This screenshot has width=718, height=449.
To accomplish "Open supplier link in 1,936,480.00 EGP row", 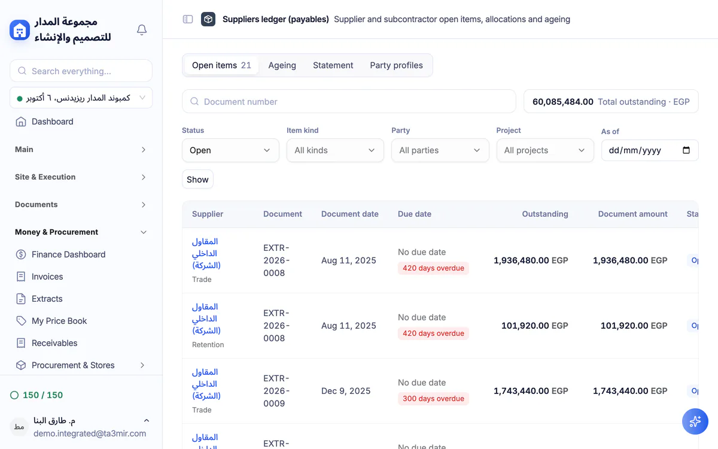I will pyautogui.click(x=206, y=253).
